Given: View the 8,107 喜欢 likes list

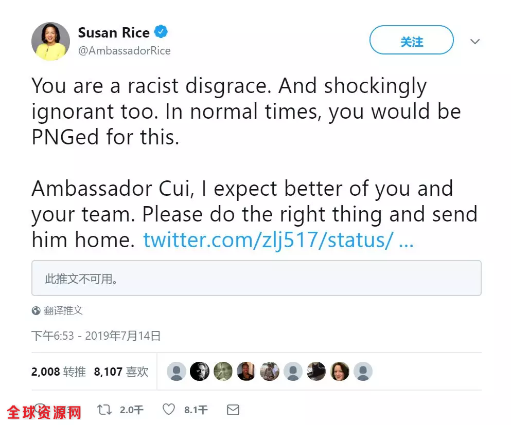Looking at the screenshot, I should click(121, 372).
